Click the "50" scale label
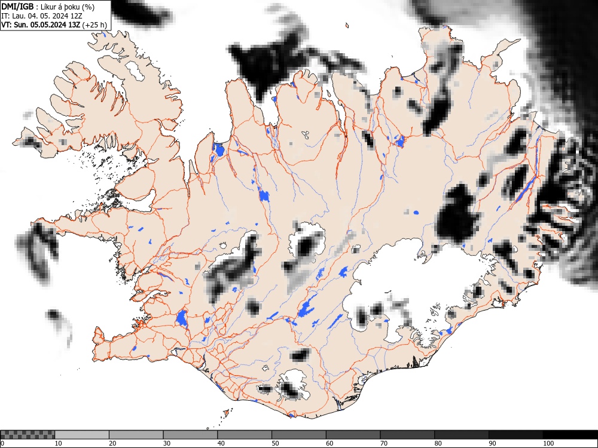This screenshot has height=448, width=598. click(x=275, y=443)
